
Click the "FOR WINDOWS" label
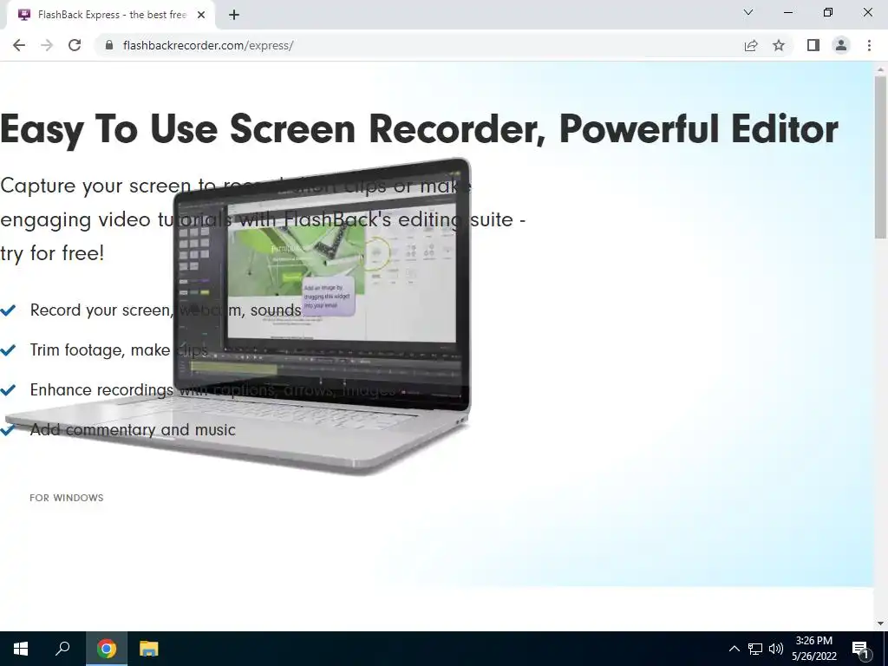click(x=66, y=498)
